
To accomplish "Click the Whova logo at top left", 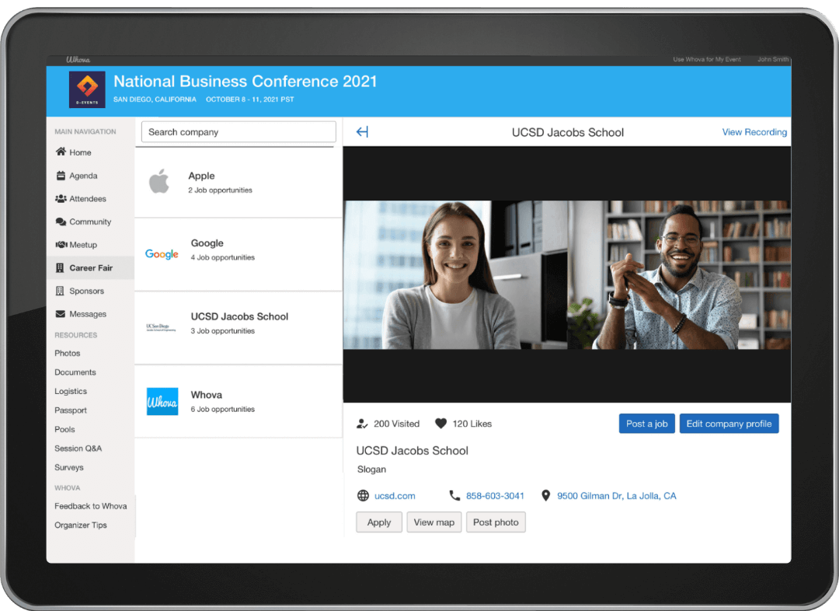I will pyautogui.click(x=78, y=59).
